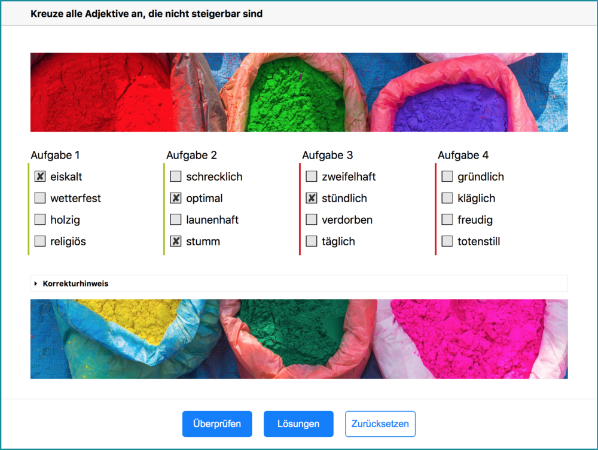The image size is (598, 450).
Task: Untick the stumm checkbox
Action: pos(176,241)
